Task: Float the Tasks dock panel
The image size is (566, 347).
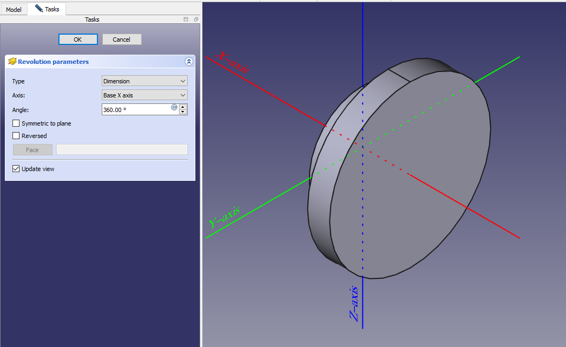Action: tap(196, 19)
